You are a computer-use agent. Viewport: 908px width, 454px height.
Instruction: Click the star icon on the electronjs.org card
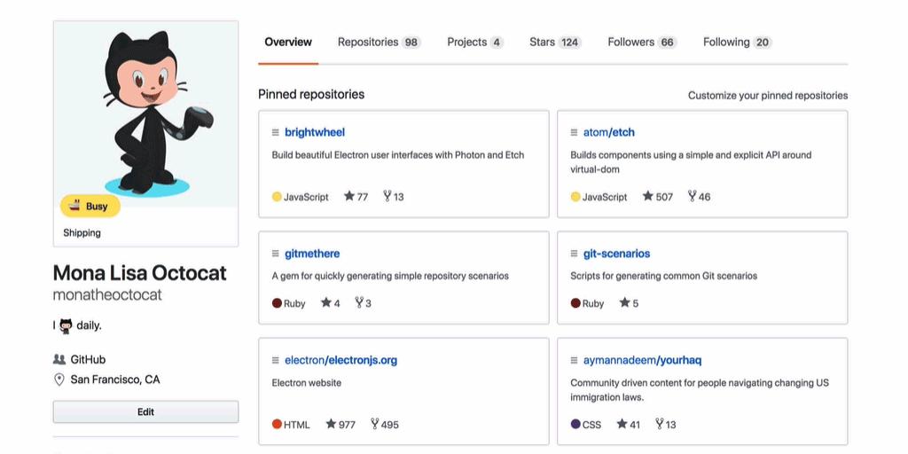pos(331,425)
